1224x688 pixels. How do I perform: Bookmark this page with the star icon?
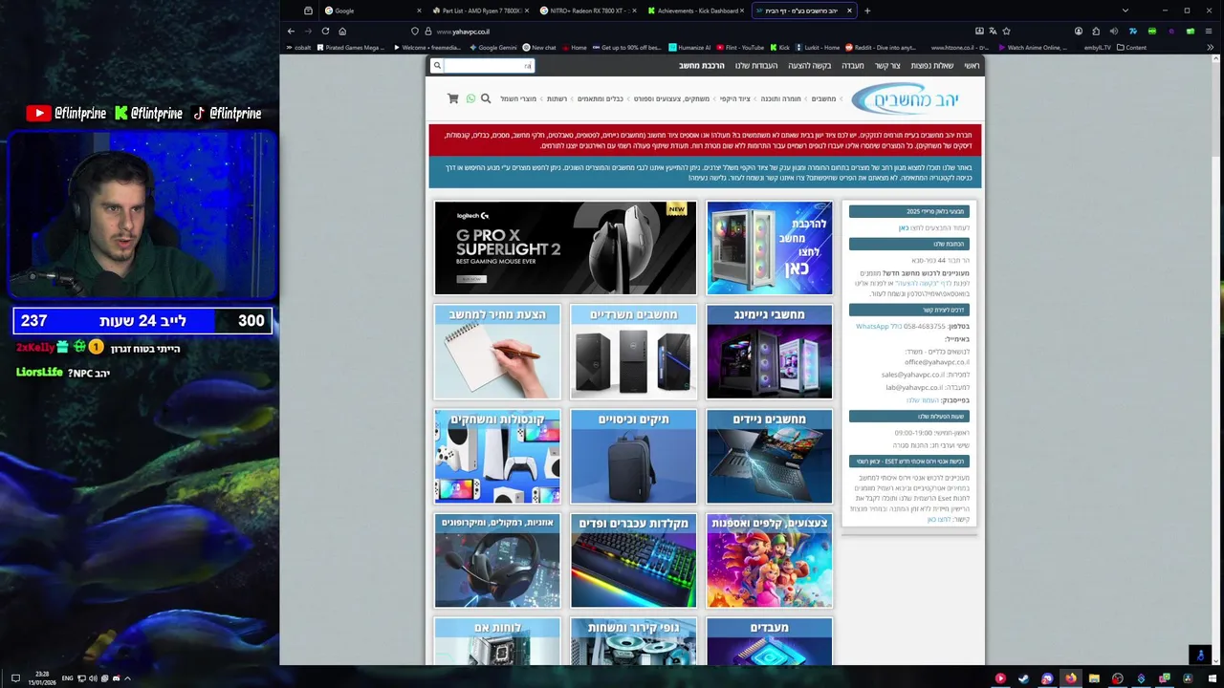1006,32
